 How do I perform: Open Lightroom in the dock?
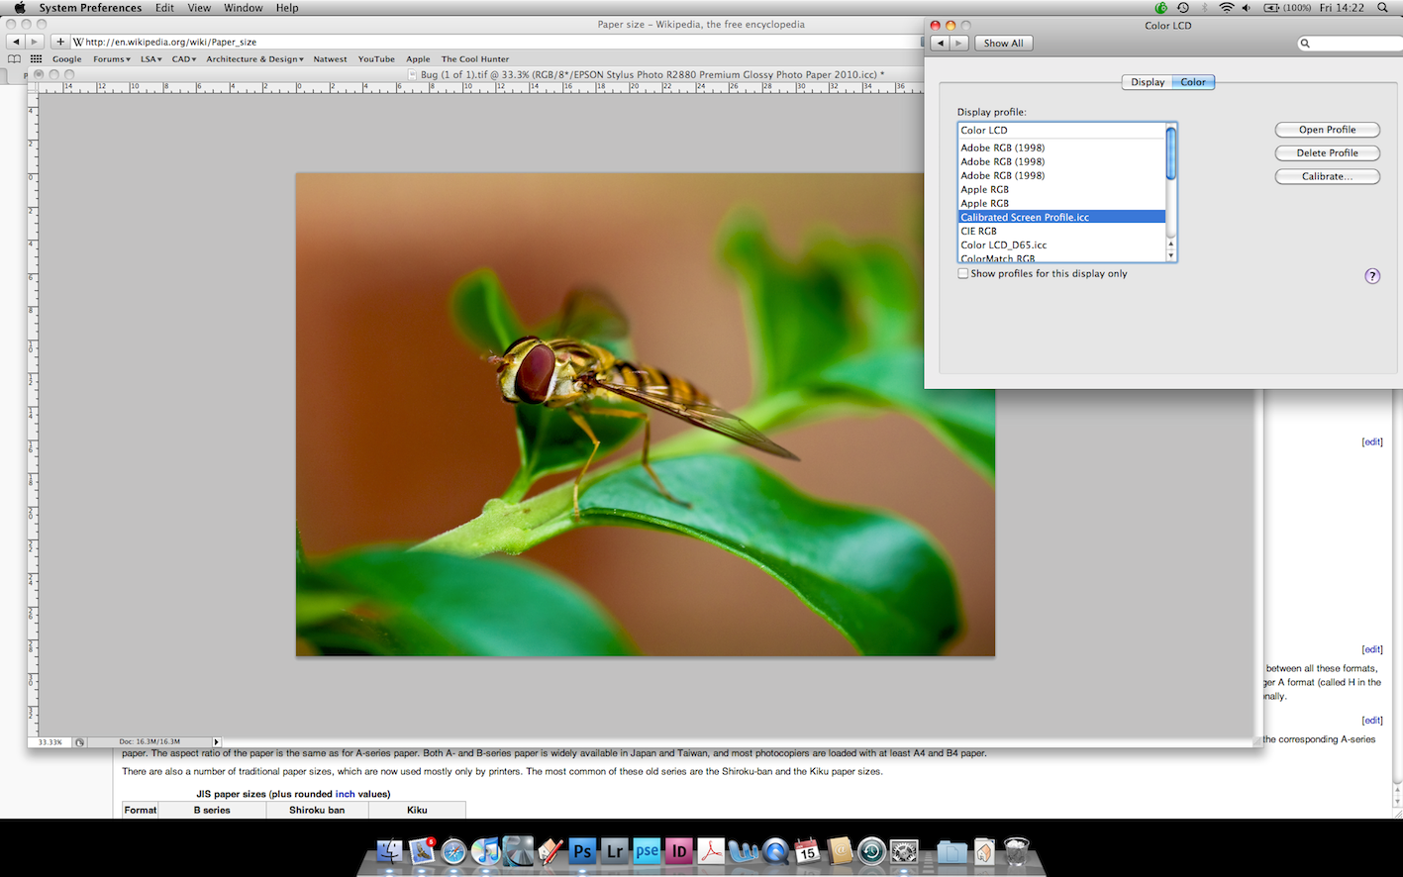tap(615, 851)
